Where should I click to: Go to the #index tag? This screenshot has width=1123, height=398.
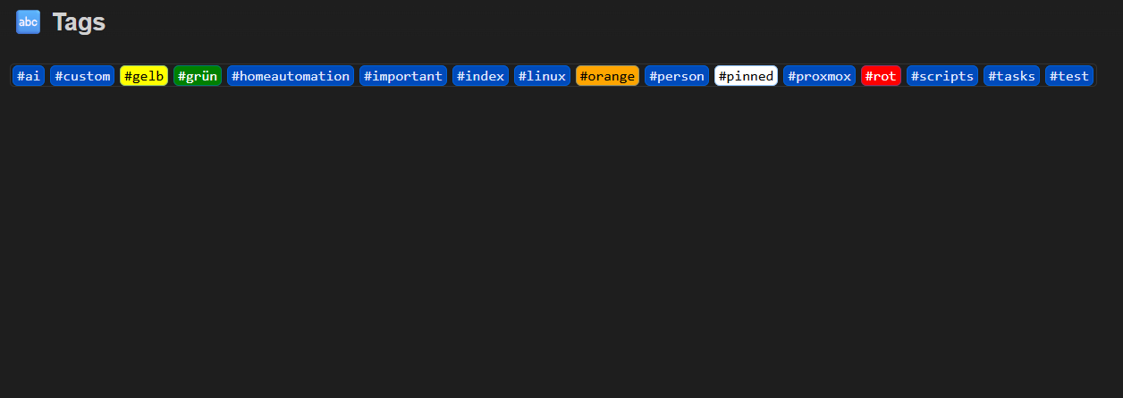pos(480,76)
